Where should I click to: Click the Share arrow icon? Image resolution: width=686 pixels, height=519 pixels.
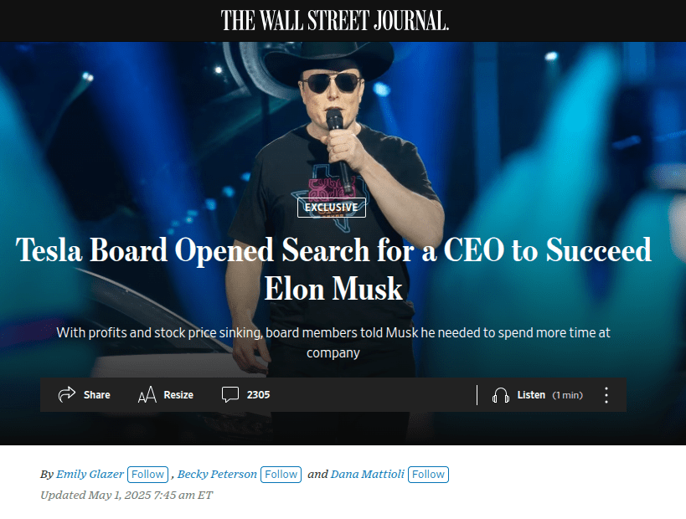[x=67, y=394]
